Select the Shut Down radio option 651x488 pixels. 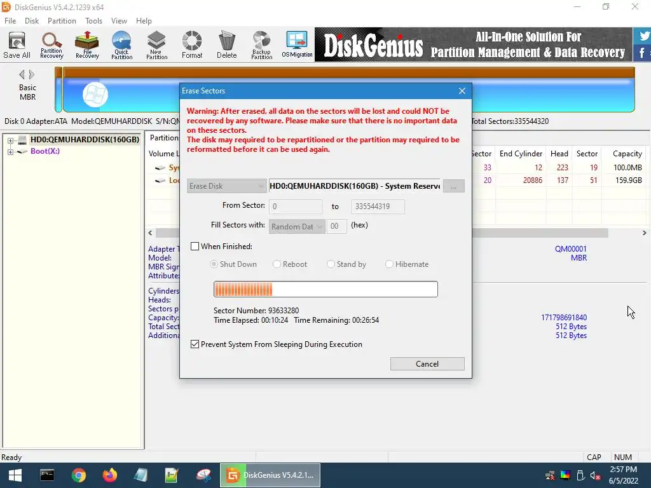point(214,264)
